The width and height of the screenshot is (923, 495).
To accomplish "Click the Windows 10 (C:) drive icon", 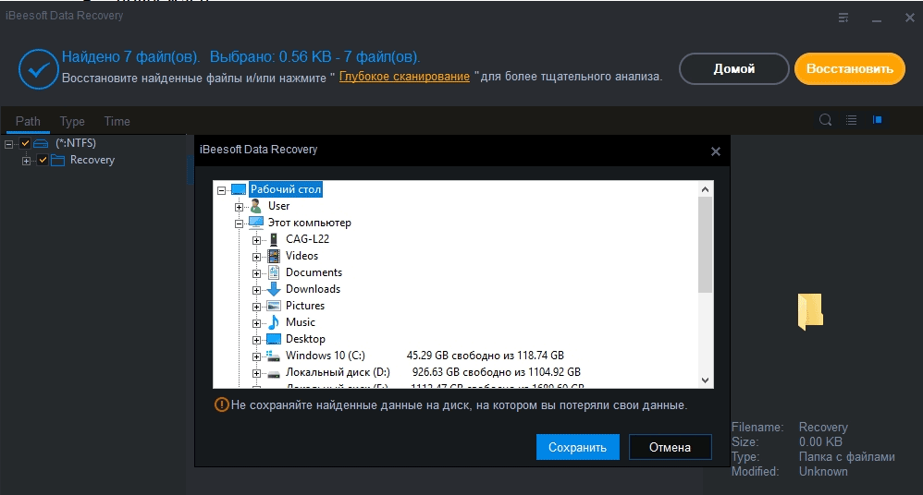I will pos(273,356).
